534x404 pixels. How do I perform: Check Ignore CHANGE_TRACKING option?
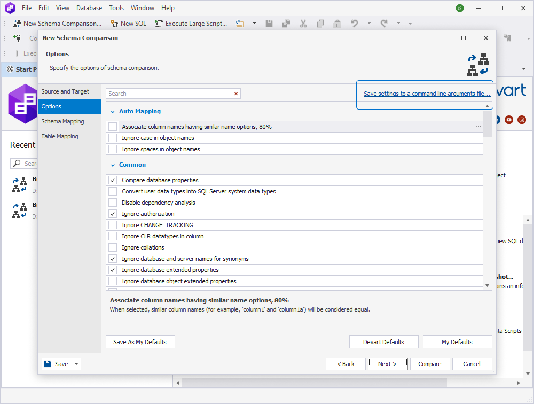pos(113,225)
